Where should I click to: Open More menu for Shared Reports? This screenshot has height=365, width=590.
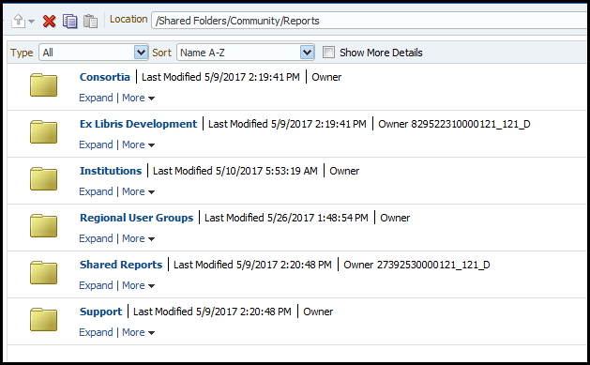point(138,285)
